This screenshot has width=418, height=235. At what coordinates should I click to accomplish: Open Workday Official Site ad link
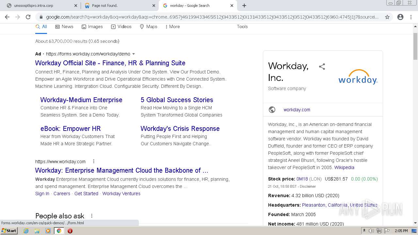[x=110, y=63]
